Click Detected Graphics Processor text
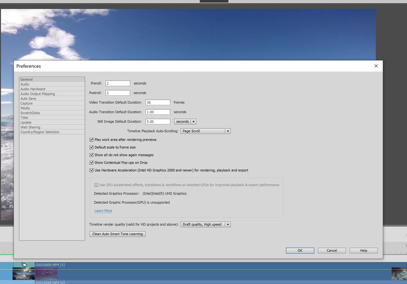Viewport: 407px width, 284px height. click(140, 193)
